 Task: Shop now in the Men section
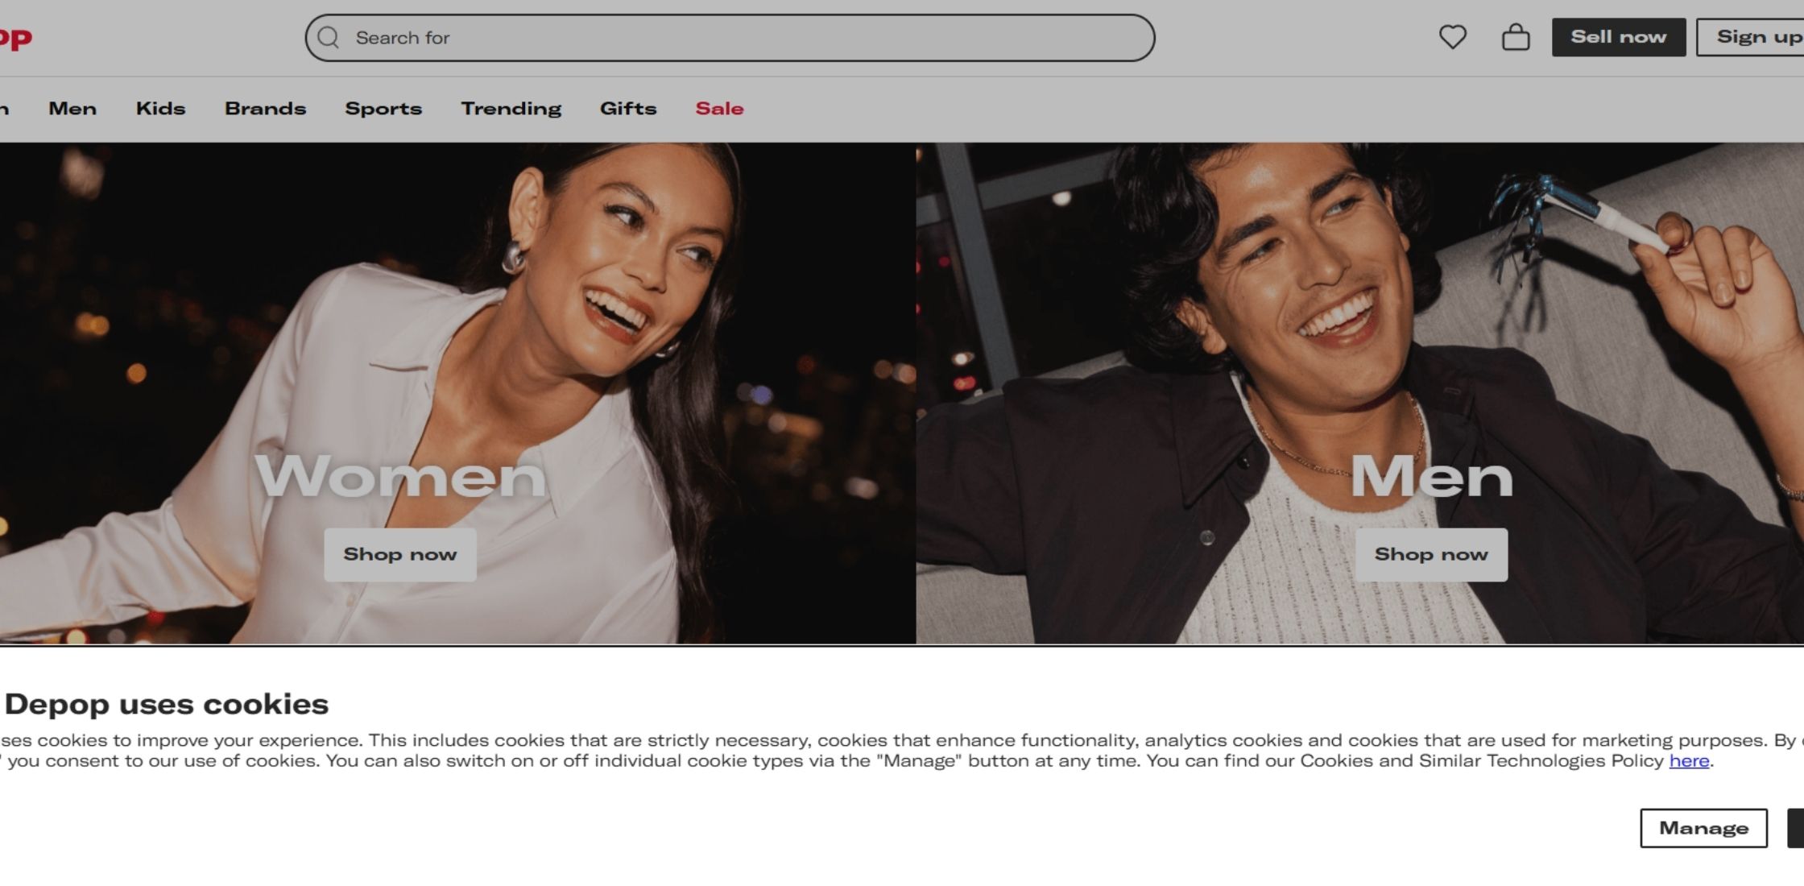(x=1430, y=554)
